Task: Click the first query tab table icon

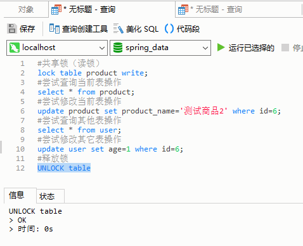Action: (56, 10)
